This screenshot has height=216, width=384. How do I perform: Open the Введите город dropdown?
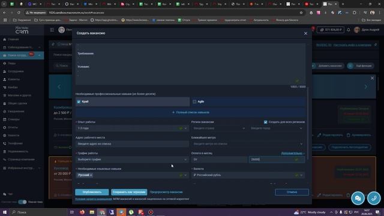point(276,128)
